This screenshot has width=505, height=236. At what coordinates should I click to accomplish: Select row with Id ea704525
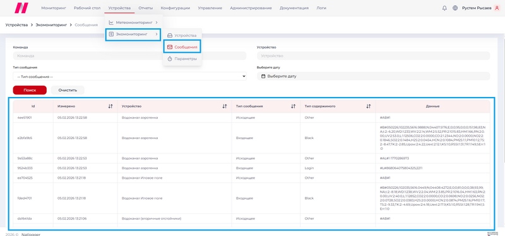point(251,177)
